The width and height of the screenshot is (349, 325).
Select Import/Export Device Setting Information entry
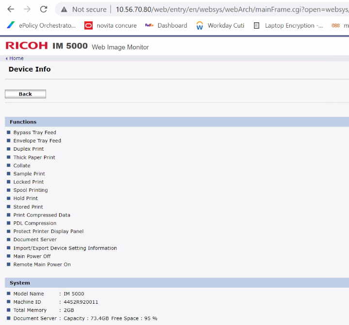pos(65,248)
